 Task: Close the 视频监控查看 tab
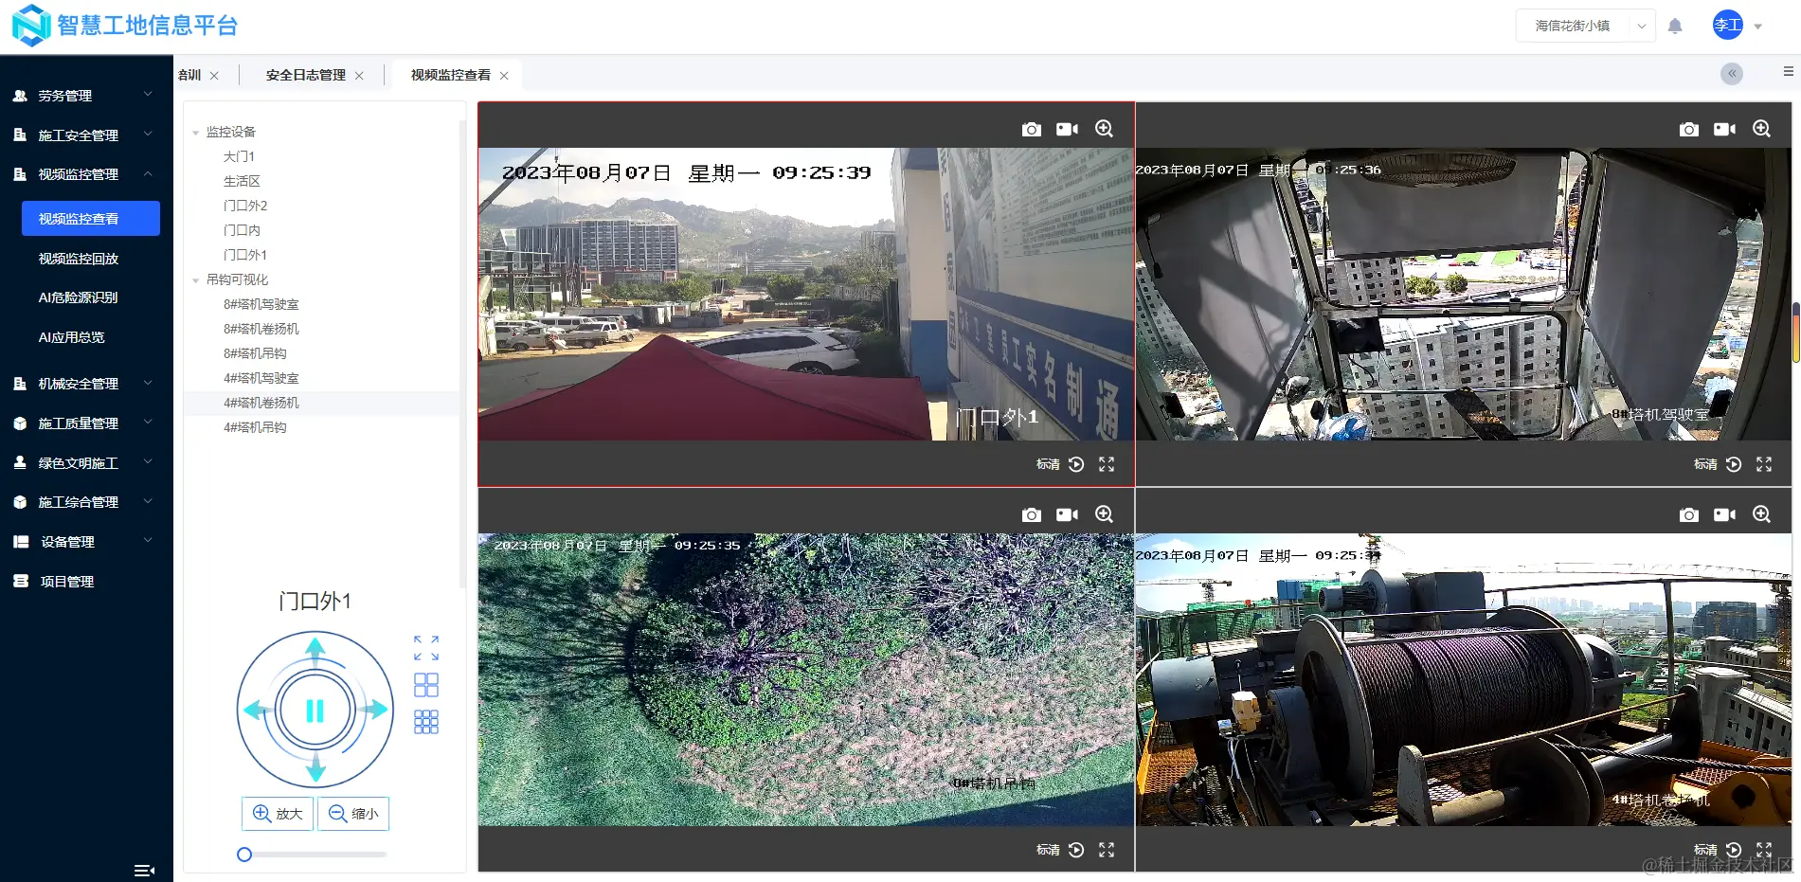pos(504,76)
